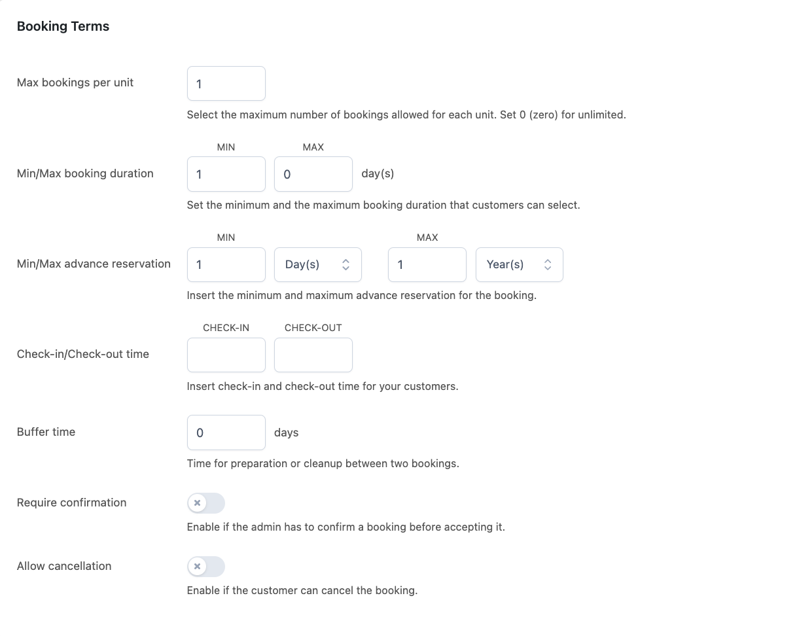
Task: Click the Buffer time label text
Action: point(46,432)
